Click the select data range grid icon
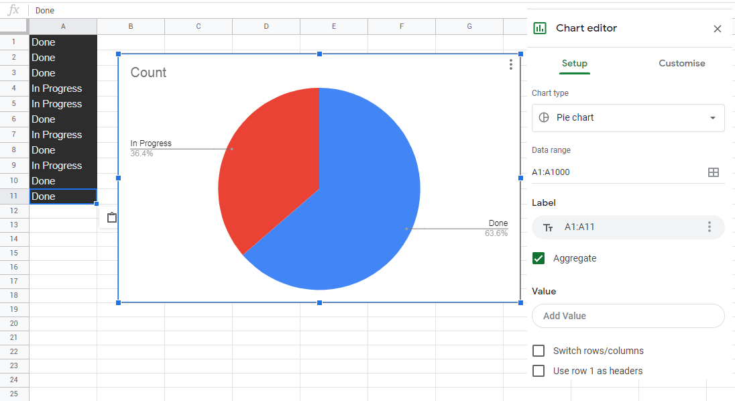This screenshot has width=735, height=401. (714, 172)
